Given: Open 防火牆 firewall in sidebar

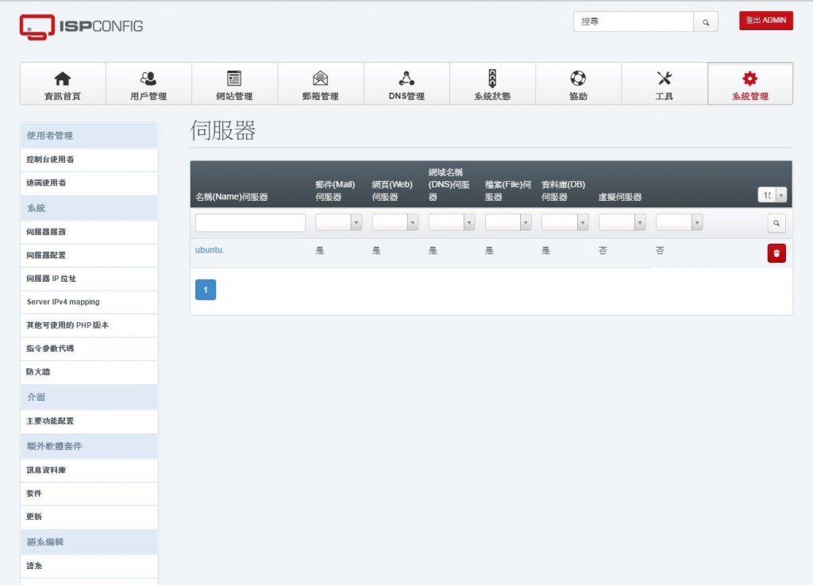Looking at the screenshot, I should (x=89, y=372).
